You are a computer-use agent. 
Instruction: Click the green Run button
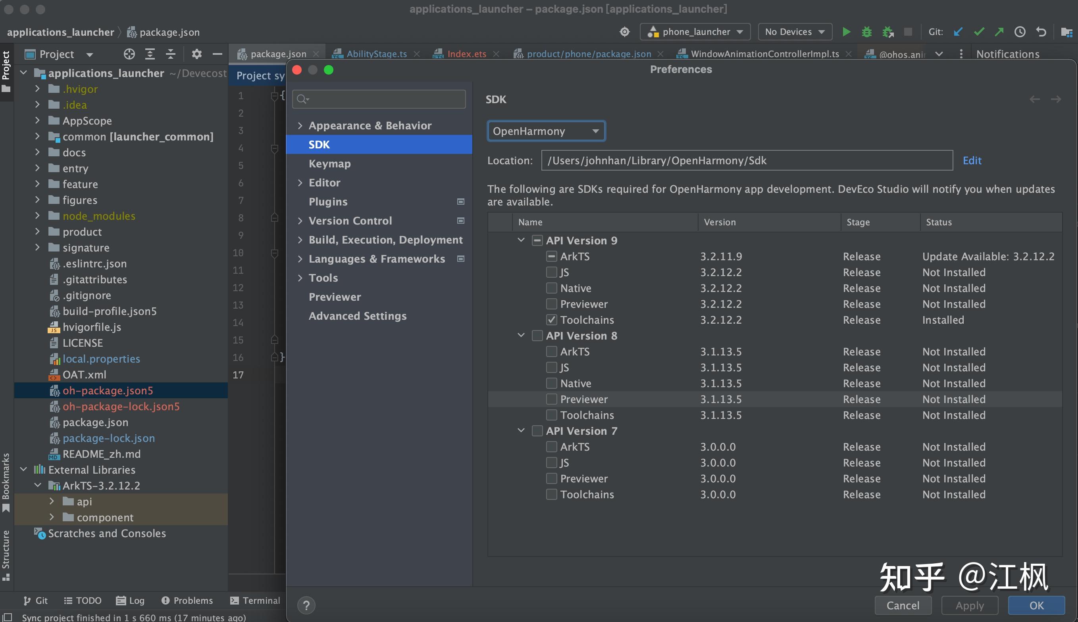click(x=846, y=32)
